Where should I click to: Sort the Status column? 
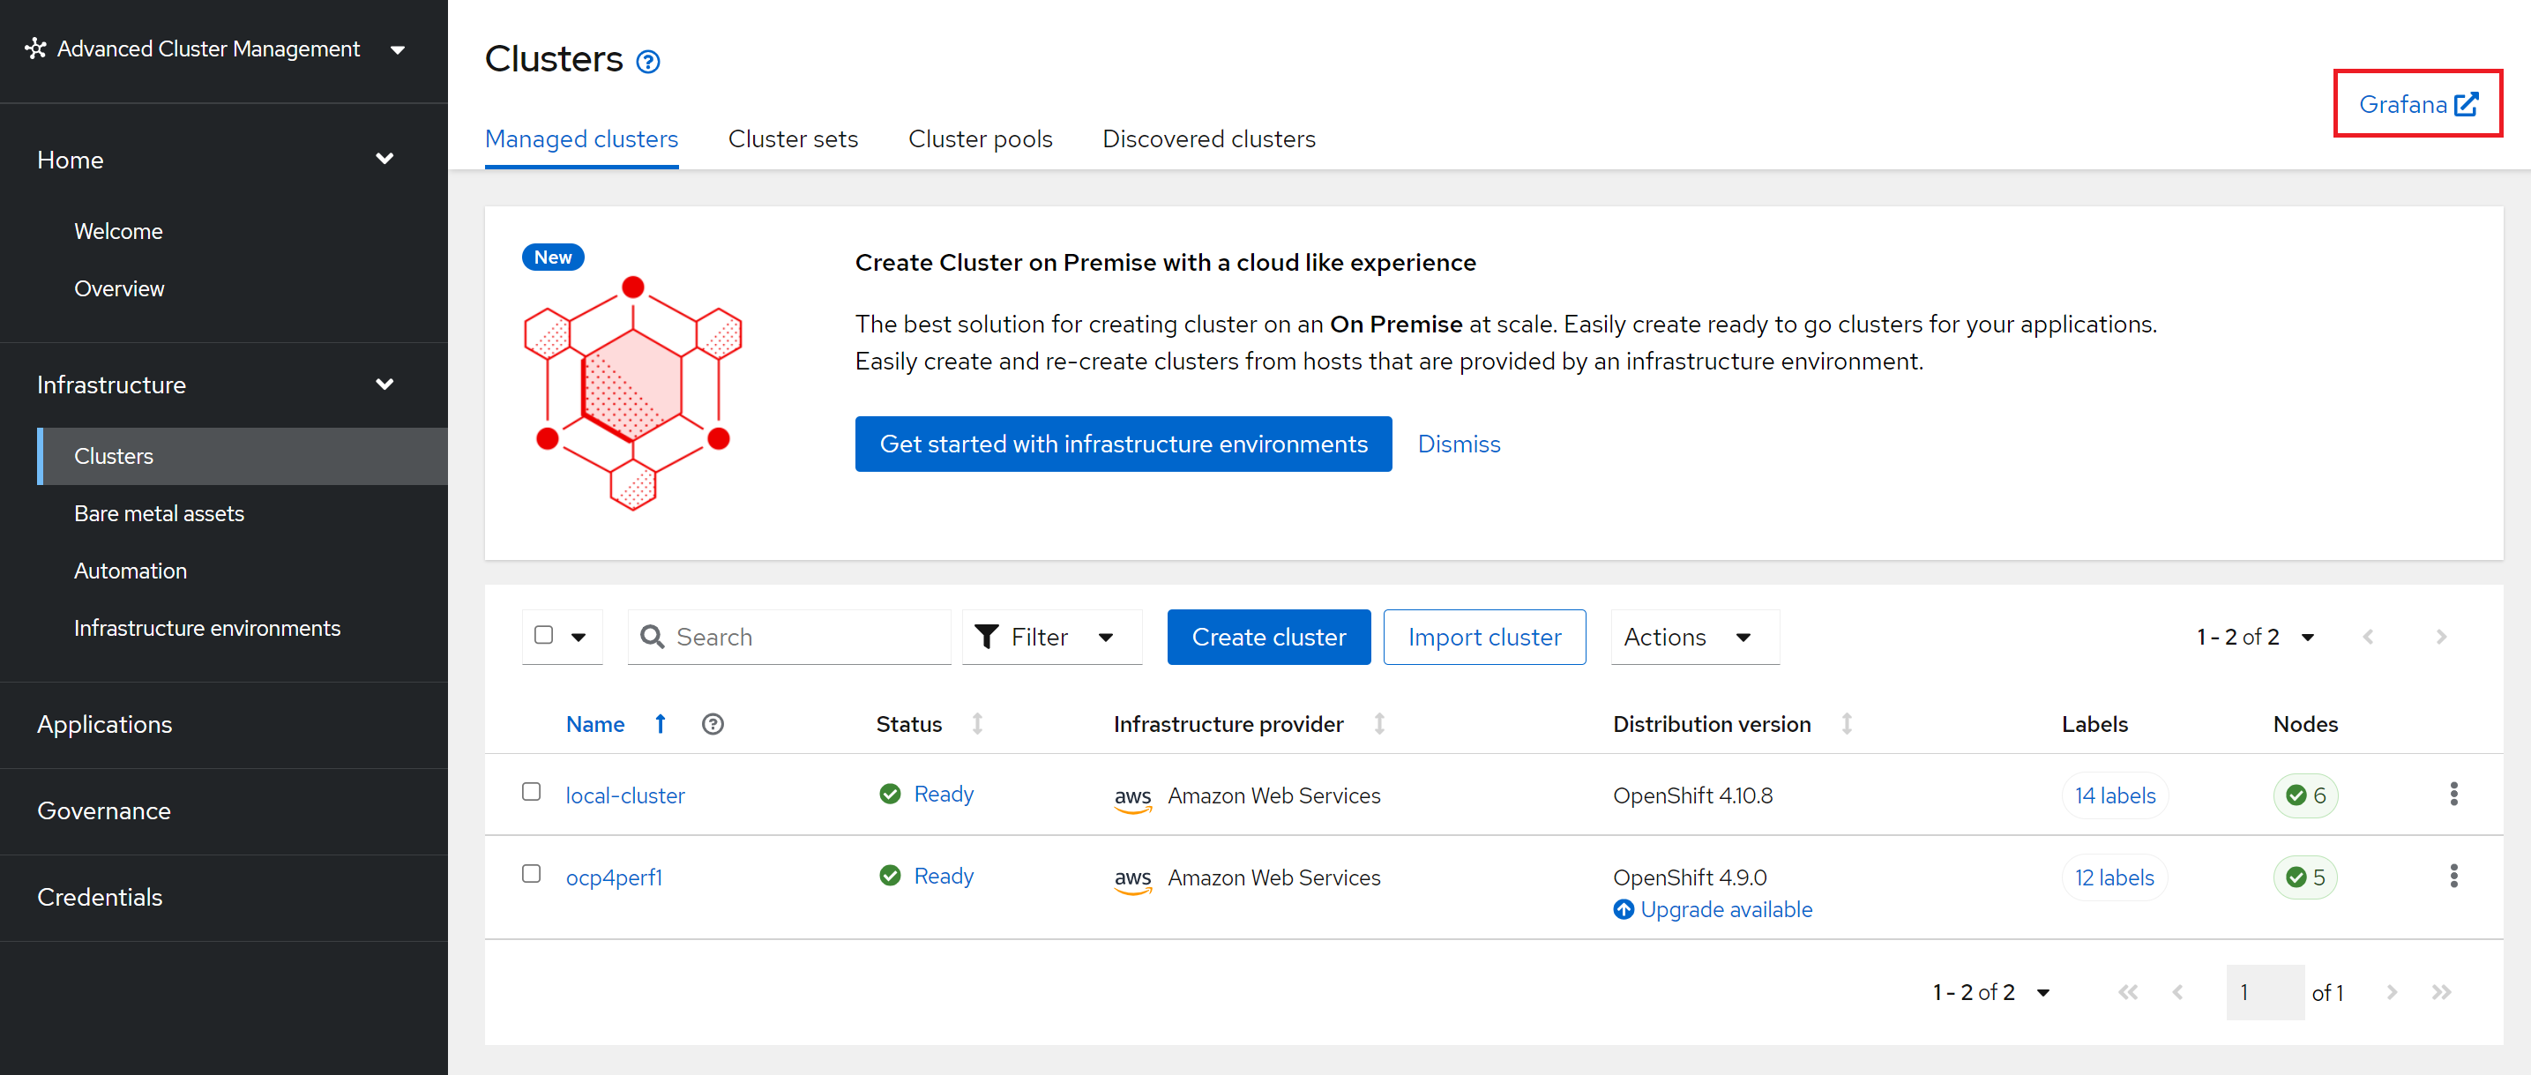(976, 724)
